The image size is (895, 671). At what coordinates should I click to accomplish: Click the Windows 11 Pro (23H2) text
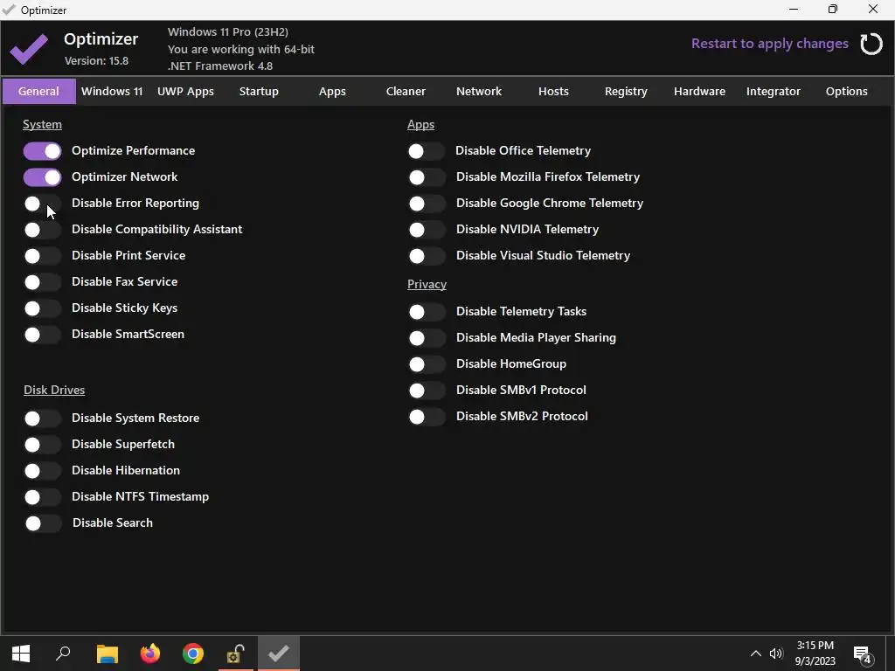point(228,32)
